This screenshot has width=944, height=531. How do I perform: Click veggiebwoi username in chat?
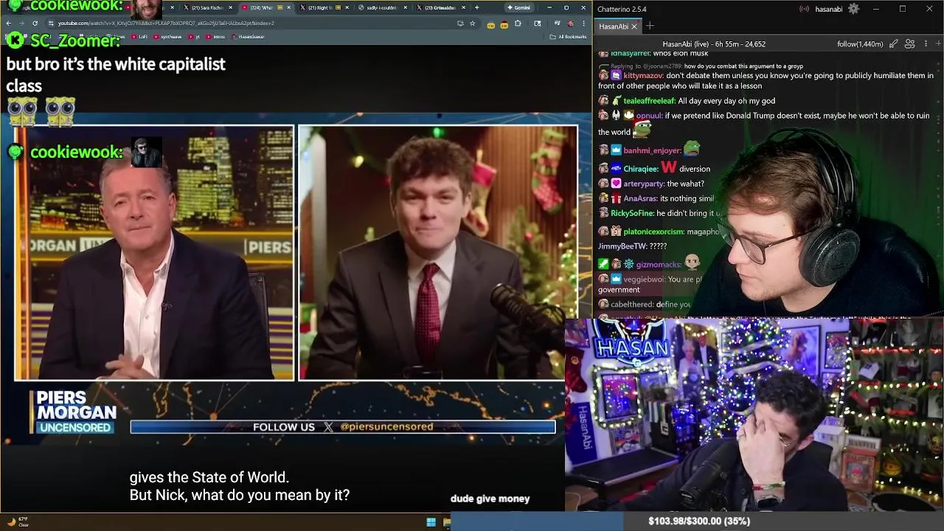tap(644, 280)
